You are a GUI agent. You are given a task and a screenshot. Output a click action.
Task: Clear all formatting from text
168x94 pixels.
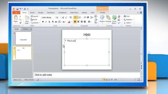pos(71,17)
